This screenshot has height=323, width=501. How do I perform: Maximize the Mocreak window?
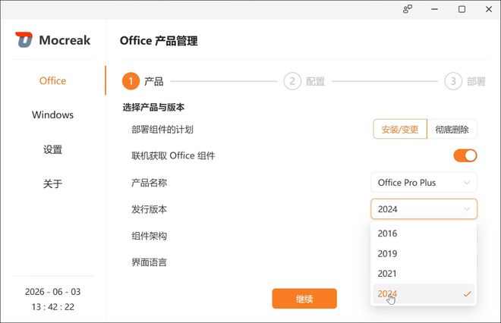click(x=462, y=9)
